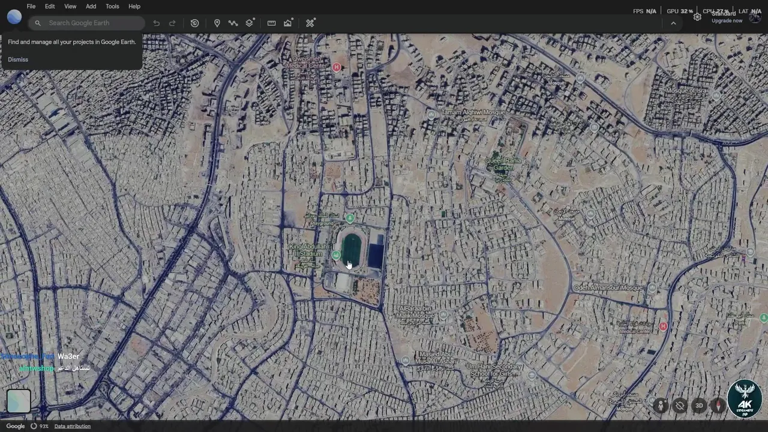Click AlBaraa bin Malik Mosque marker
Viewport: 768px width, 432px height.
point(443,314)
